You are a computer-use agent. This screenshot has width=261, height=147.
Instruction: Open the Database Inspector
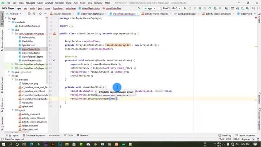[33, 135]
